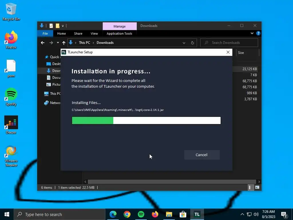Switch to the Home ribbon tab
293x220 pixels.
[62, 34]
